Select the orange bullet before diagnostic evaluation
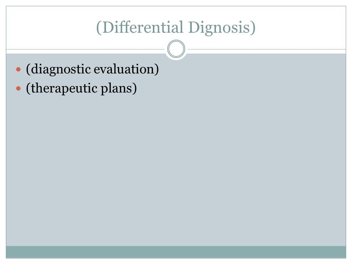The height and width of the screenshot is (264, 352). pos(18,69)
